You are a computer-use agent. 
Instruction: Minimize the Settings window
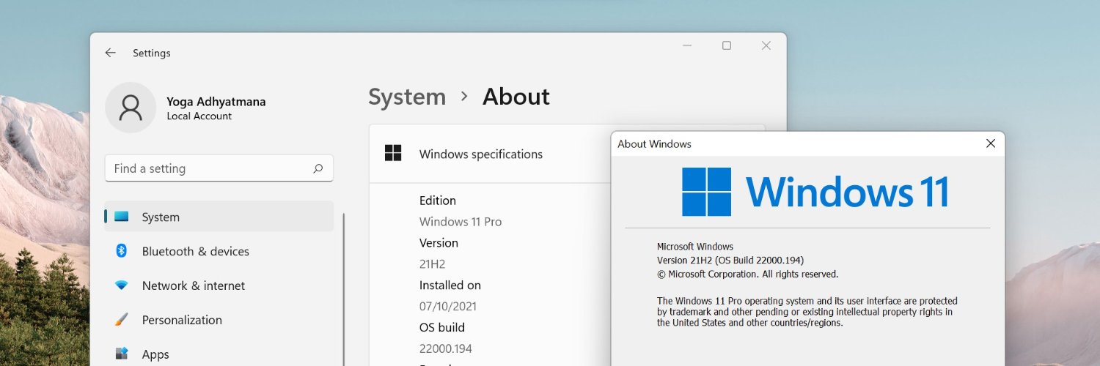click(687, 45)
